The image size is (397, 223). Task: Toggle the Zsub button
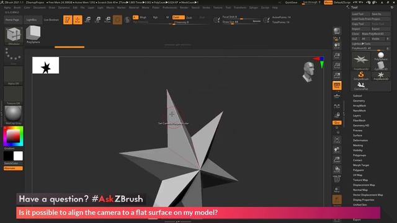189,17
